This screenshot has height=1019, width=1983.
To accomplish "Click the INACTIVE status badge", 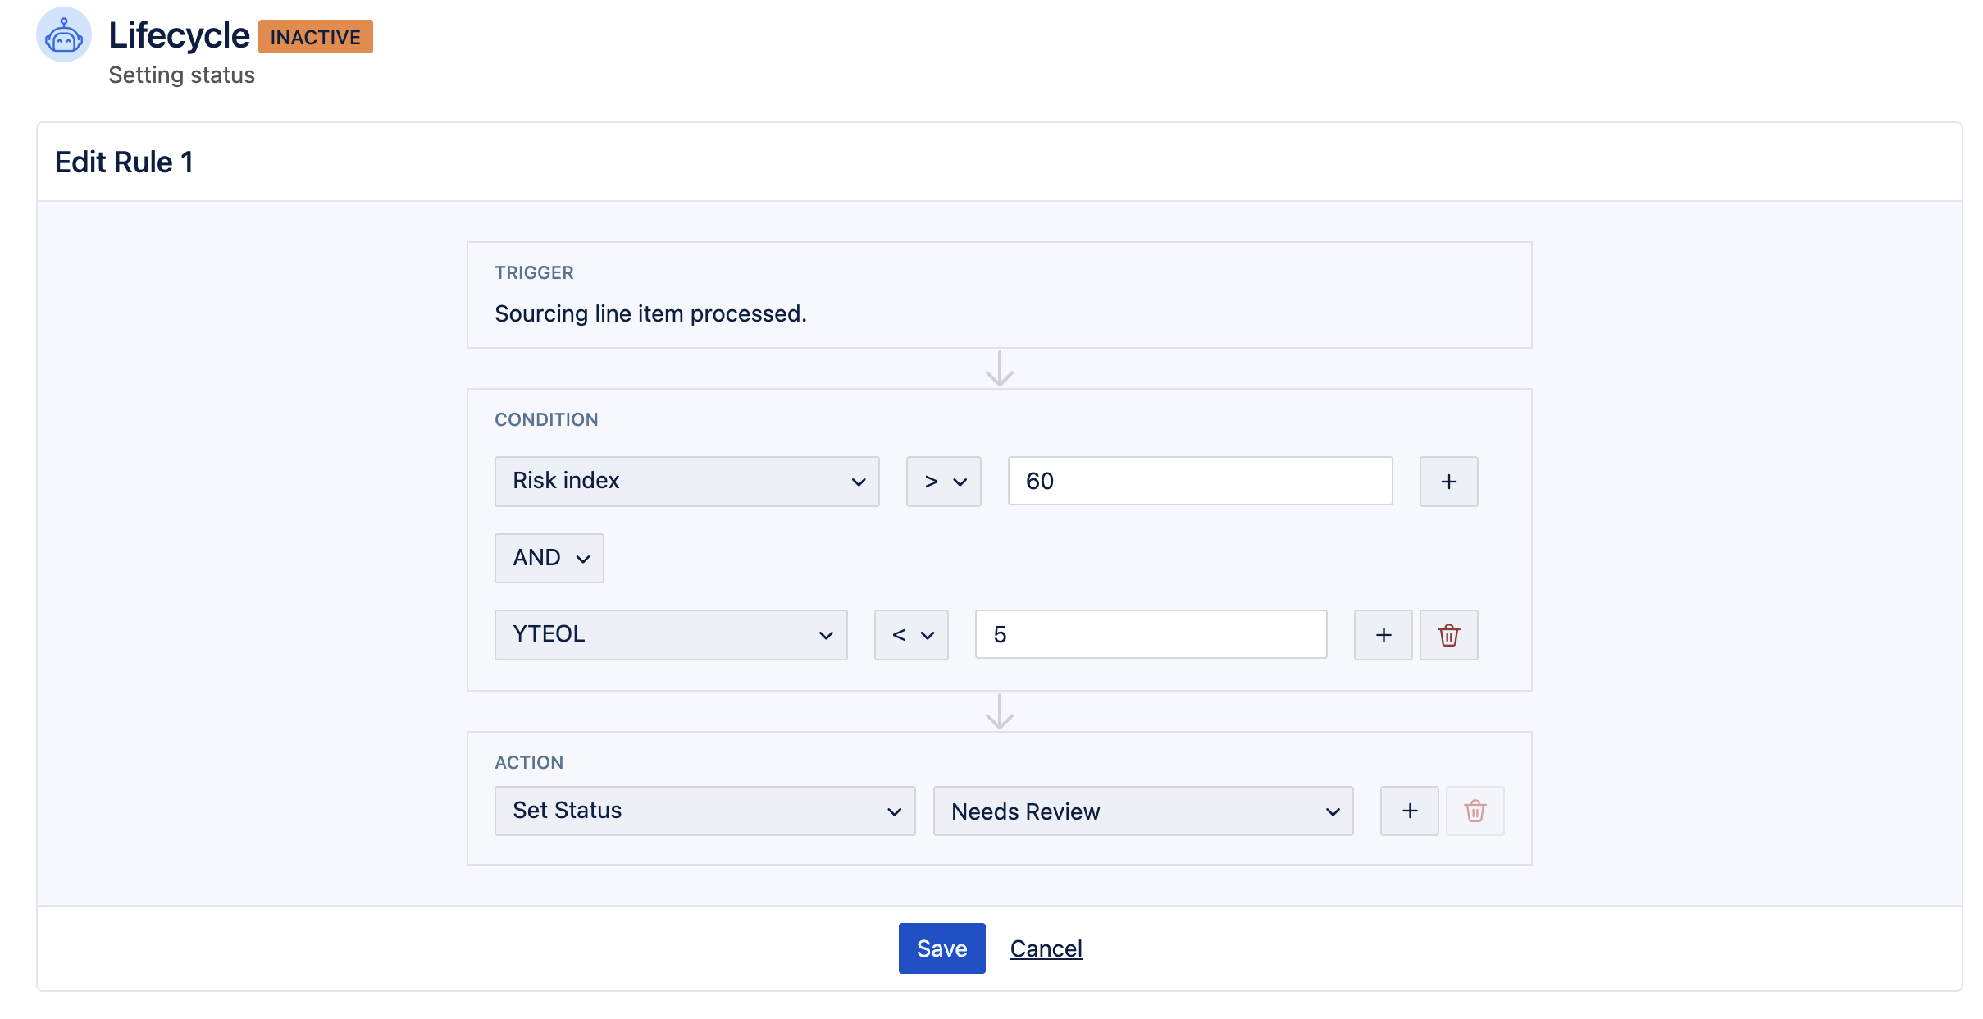I will point(315,37).
